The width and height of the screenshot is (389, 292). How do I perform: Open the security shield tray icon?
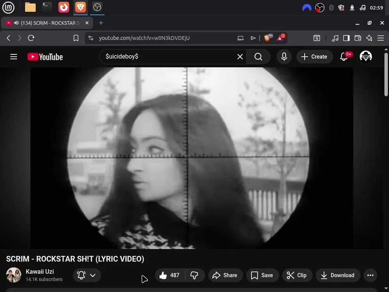(x=341, y=8)
